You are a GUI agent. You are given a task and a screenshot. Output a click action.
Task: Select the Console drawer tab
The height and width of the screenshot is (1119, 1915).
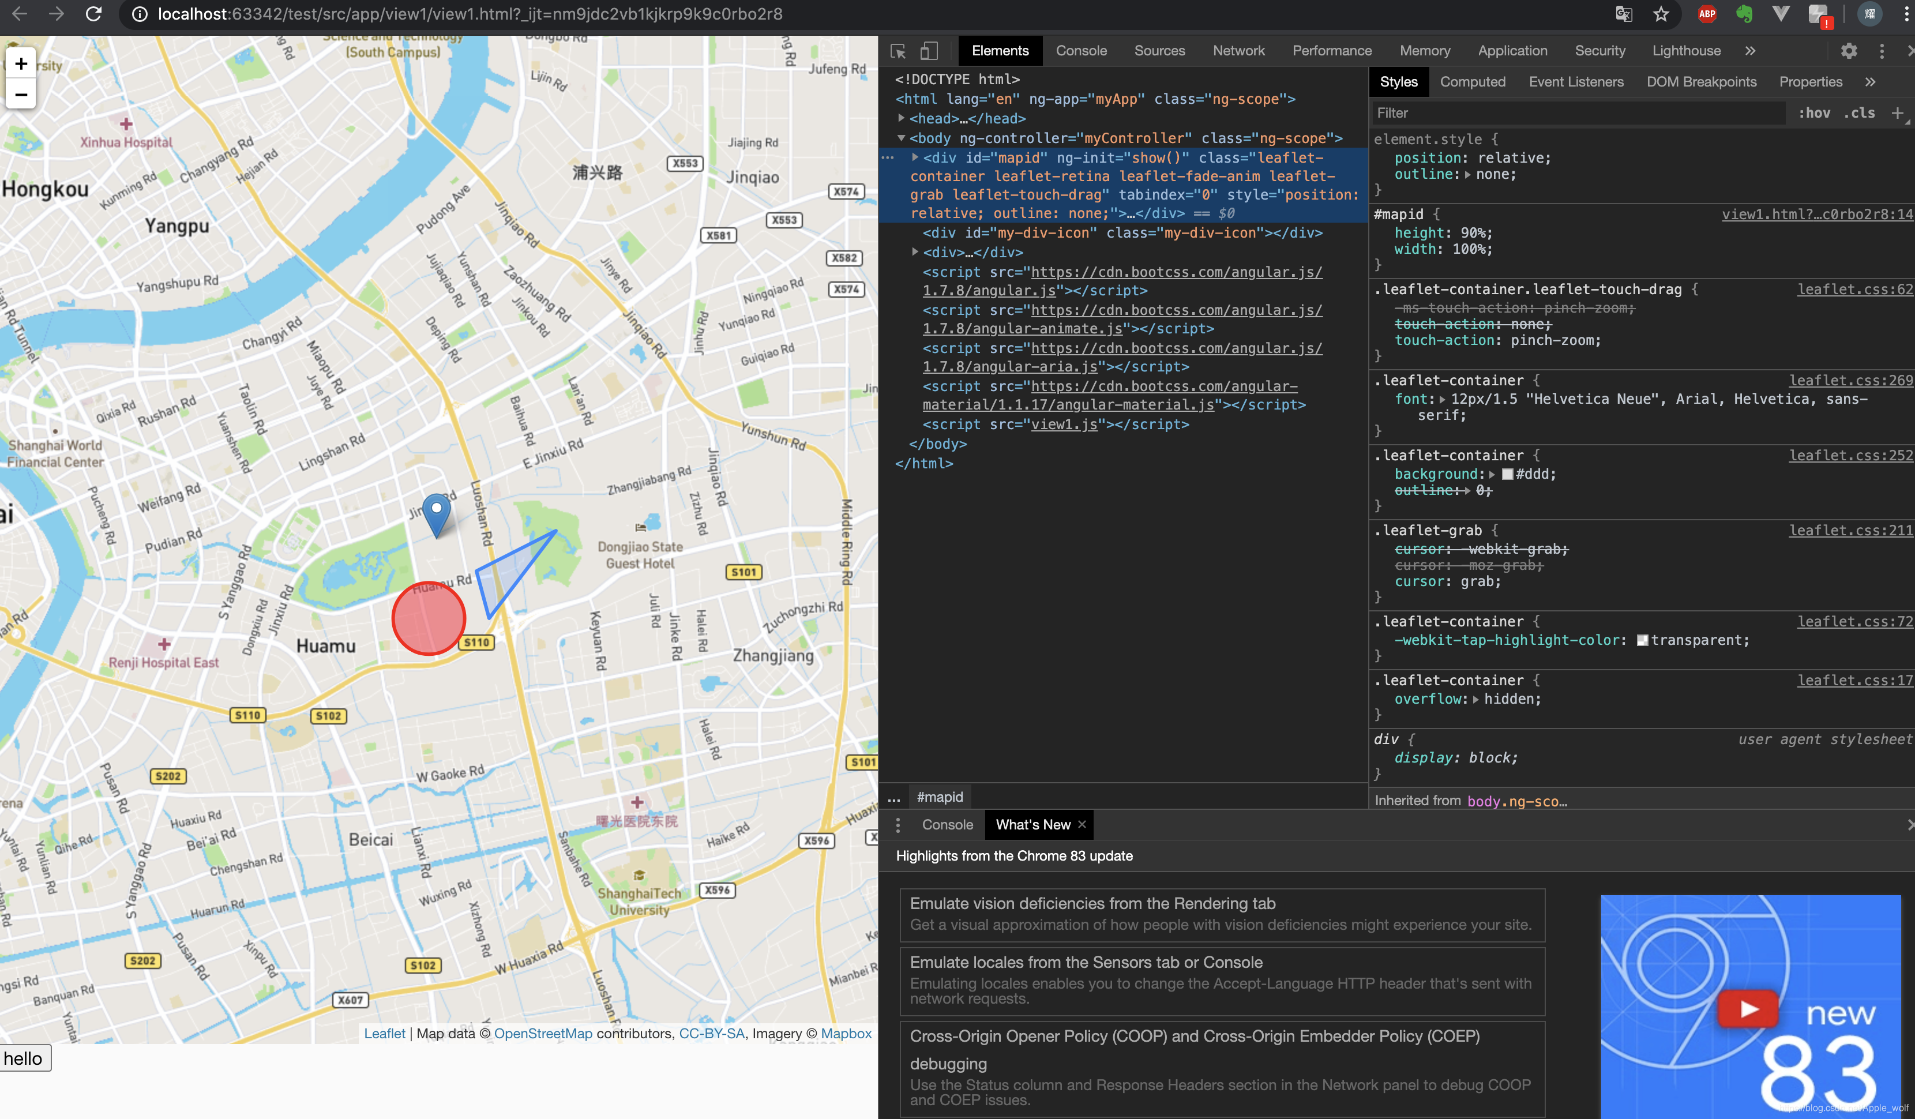947,825
